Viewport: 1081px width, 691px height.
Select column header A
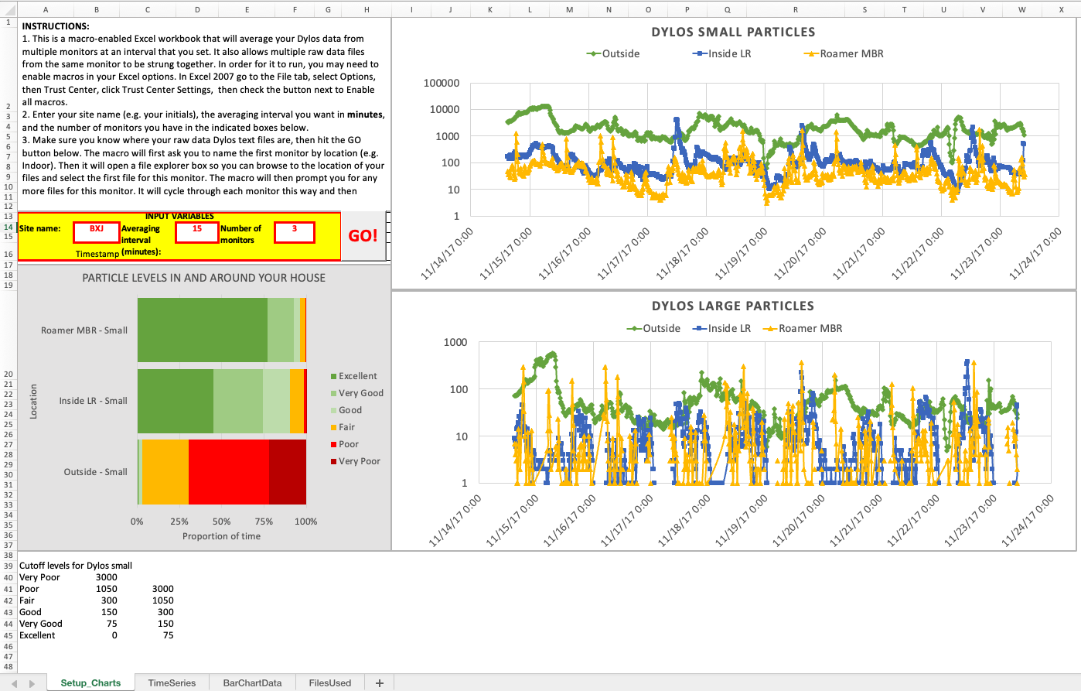[x=46, y=9]
